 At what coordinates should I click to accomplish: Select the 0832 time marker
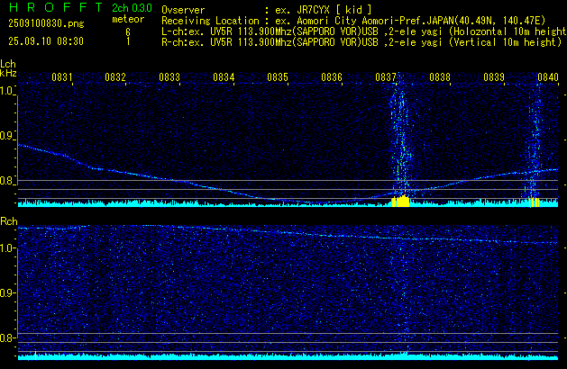(x=115, y=77)
